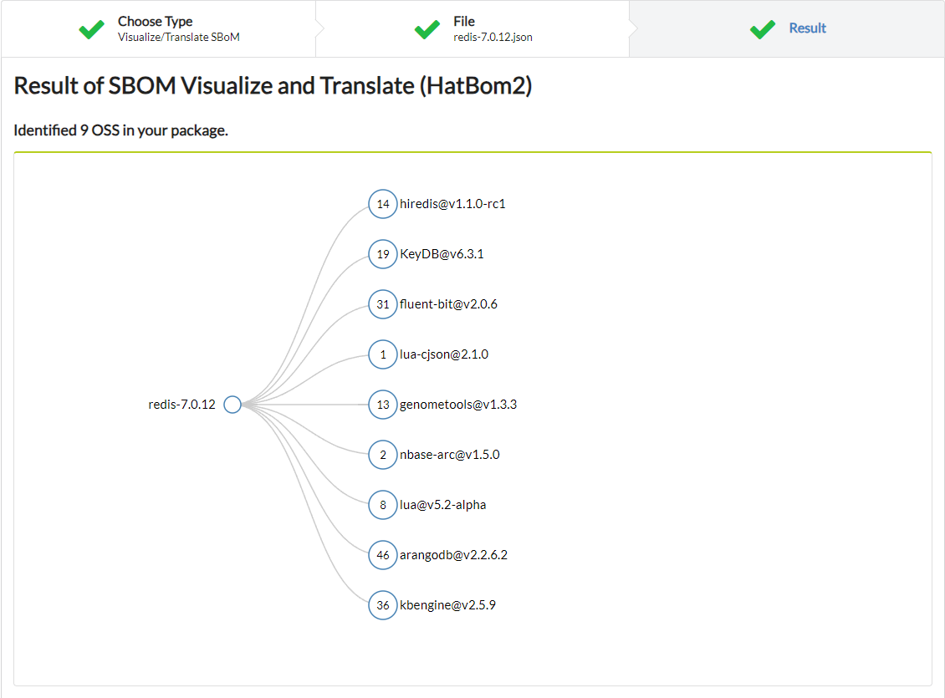
Task: Collapse the redis-7.0.12 root node circle
Action: coord(232,405)
